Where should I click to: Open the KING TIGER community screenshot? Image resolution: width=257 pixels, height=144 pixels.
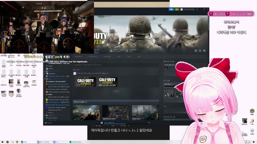[145, 113]
